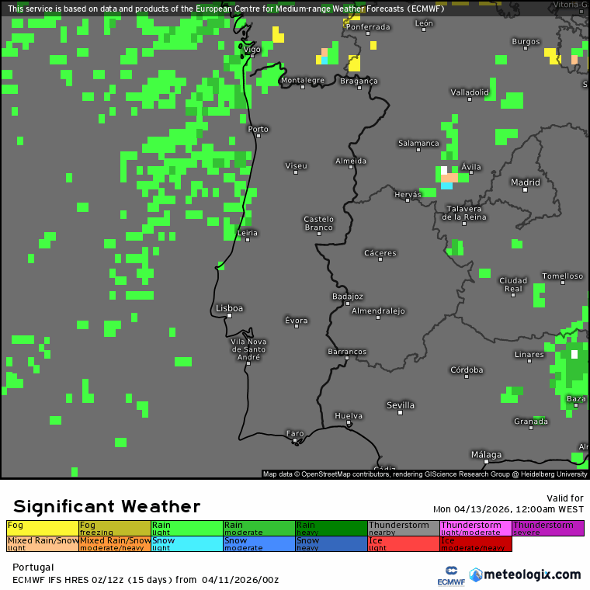Click the Ávila map label
Image resolution: width=590 pixels, height=590 pixels.
click(x=471, y=167)
